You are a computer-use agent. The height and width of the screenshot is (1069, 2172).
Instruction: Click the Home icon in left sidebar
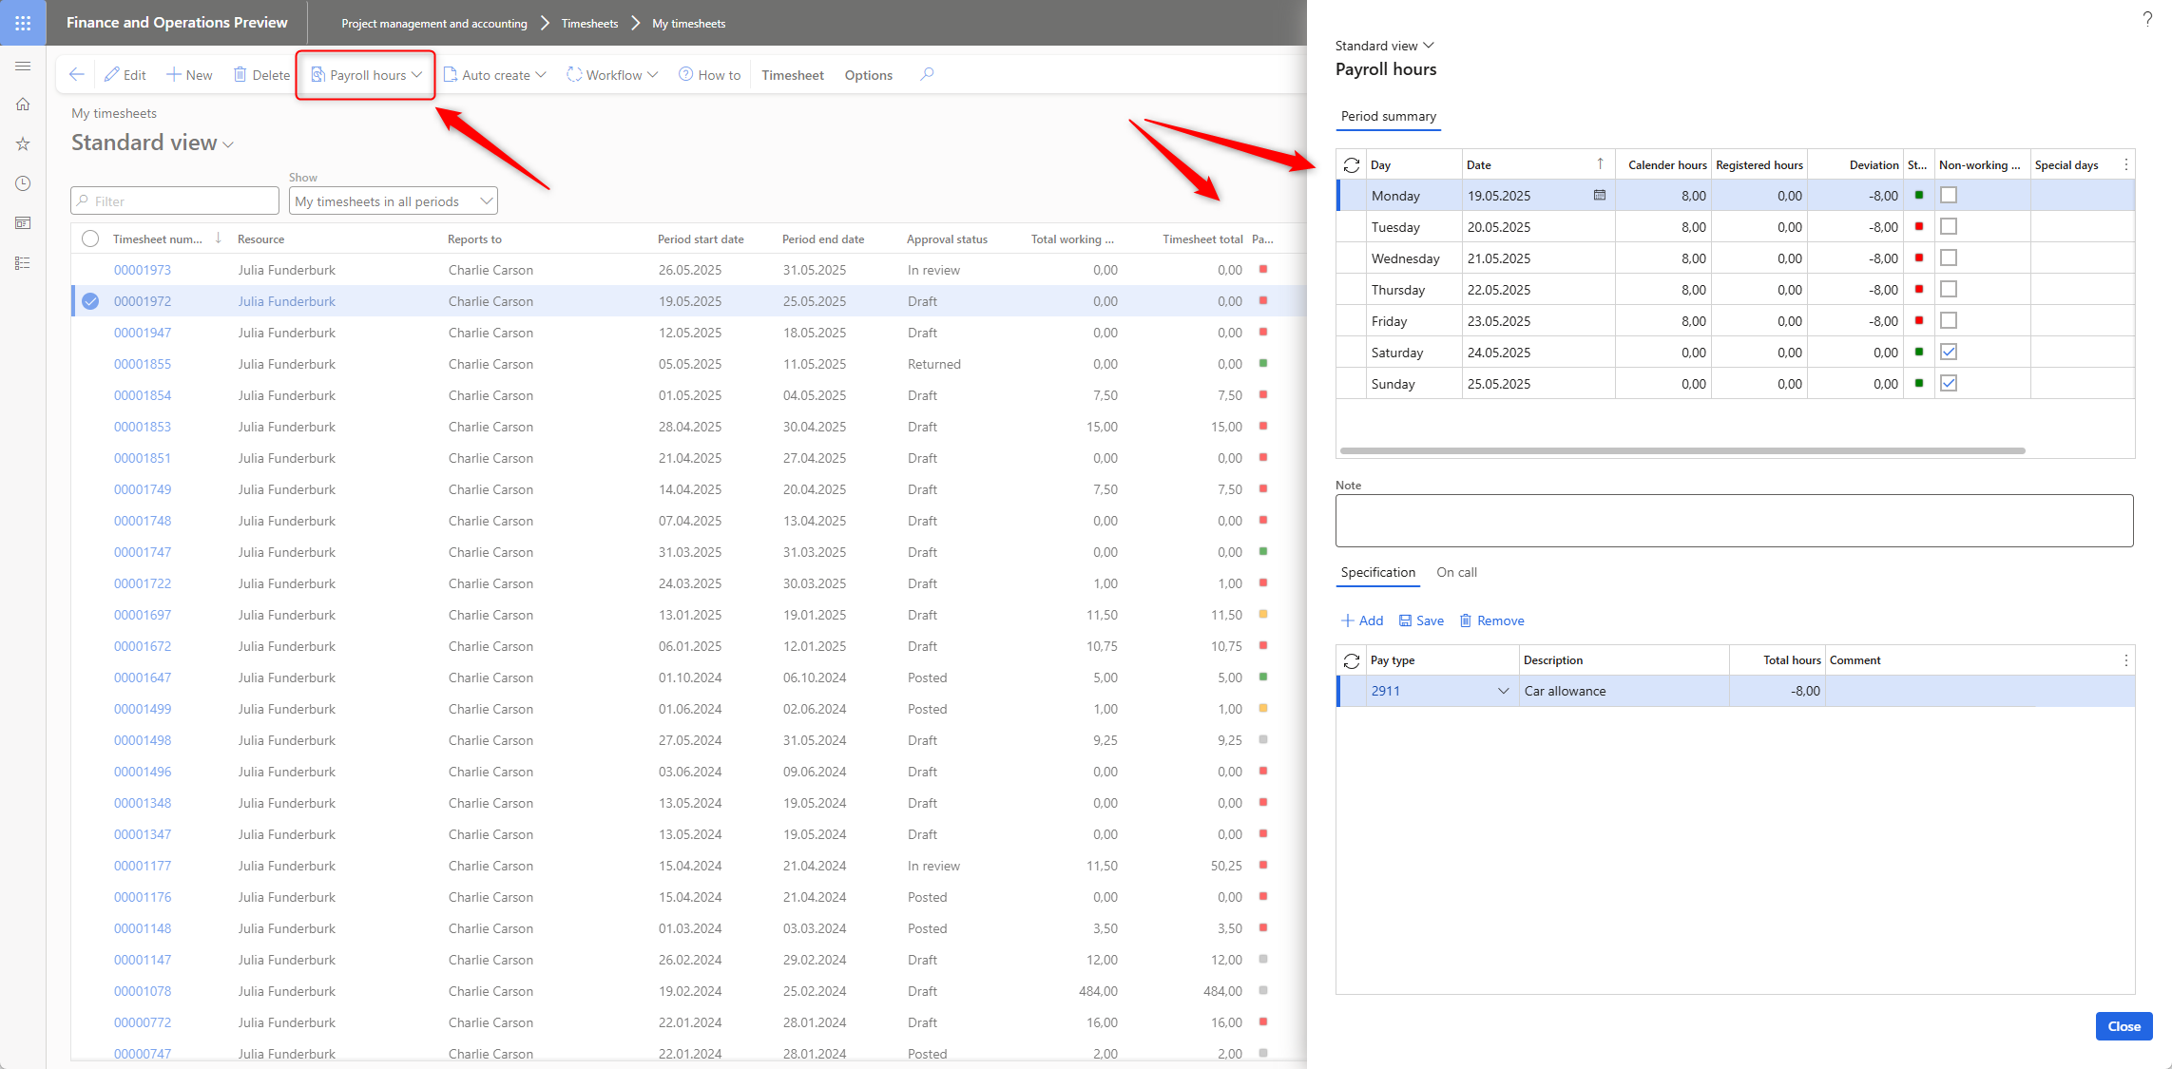23,105
